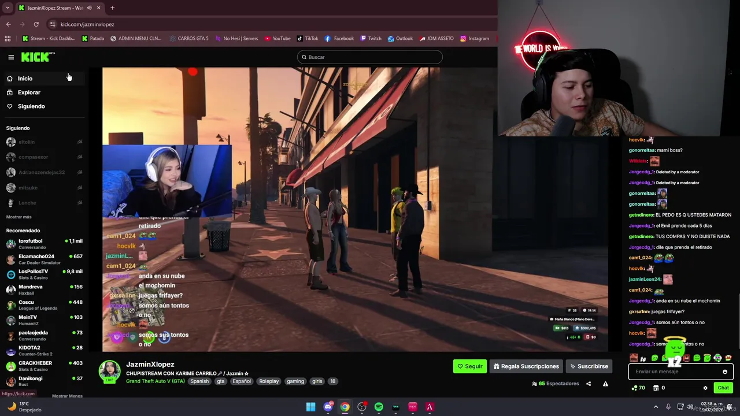The height and width of the screenshot is (416, 740).
Task: Click the KICK logo
Action: coord(38,57)
